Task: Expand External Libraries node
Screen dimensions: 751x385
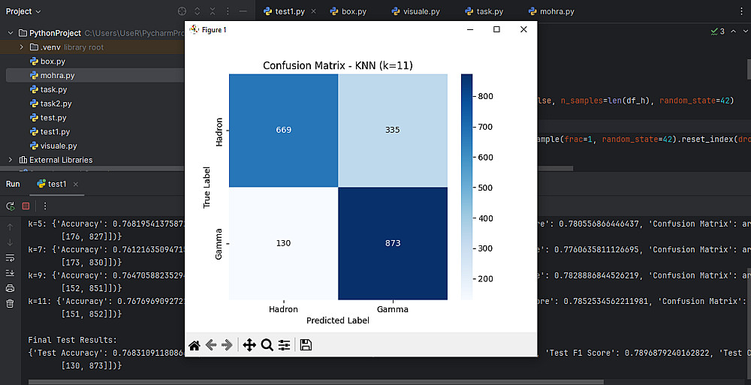Action: [10, 160]
